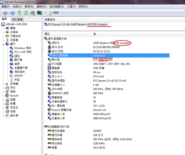Select the PCI 裝置 row
Screen dimensions: 185x155
tap(108, 64)
